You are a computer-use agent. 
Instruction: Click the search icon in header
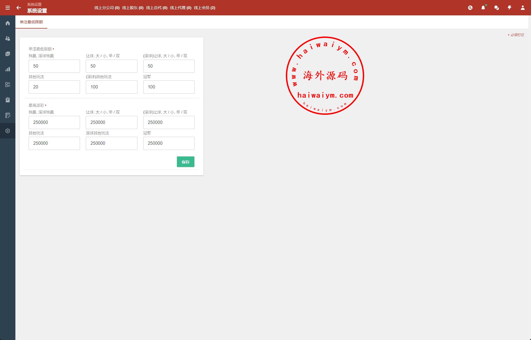[x=470, y=8]
